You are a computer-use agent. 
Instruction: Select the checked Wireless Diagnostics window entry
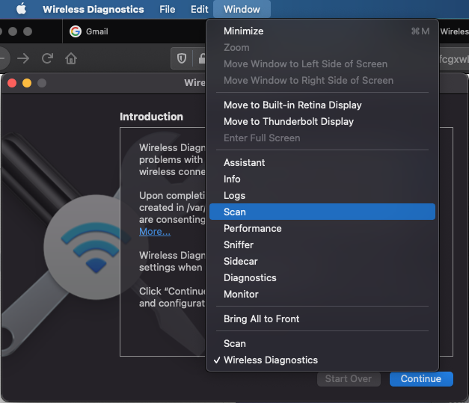coord(322,360)
